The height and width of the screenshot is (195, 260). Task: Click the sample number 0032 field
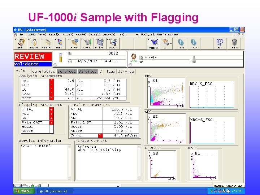97,53
